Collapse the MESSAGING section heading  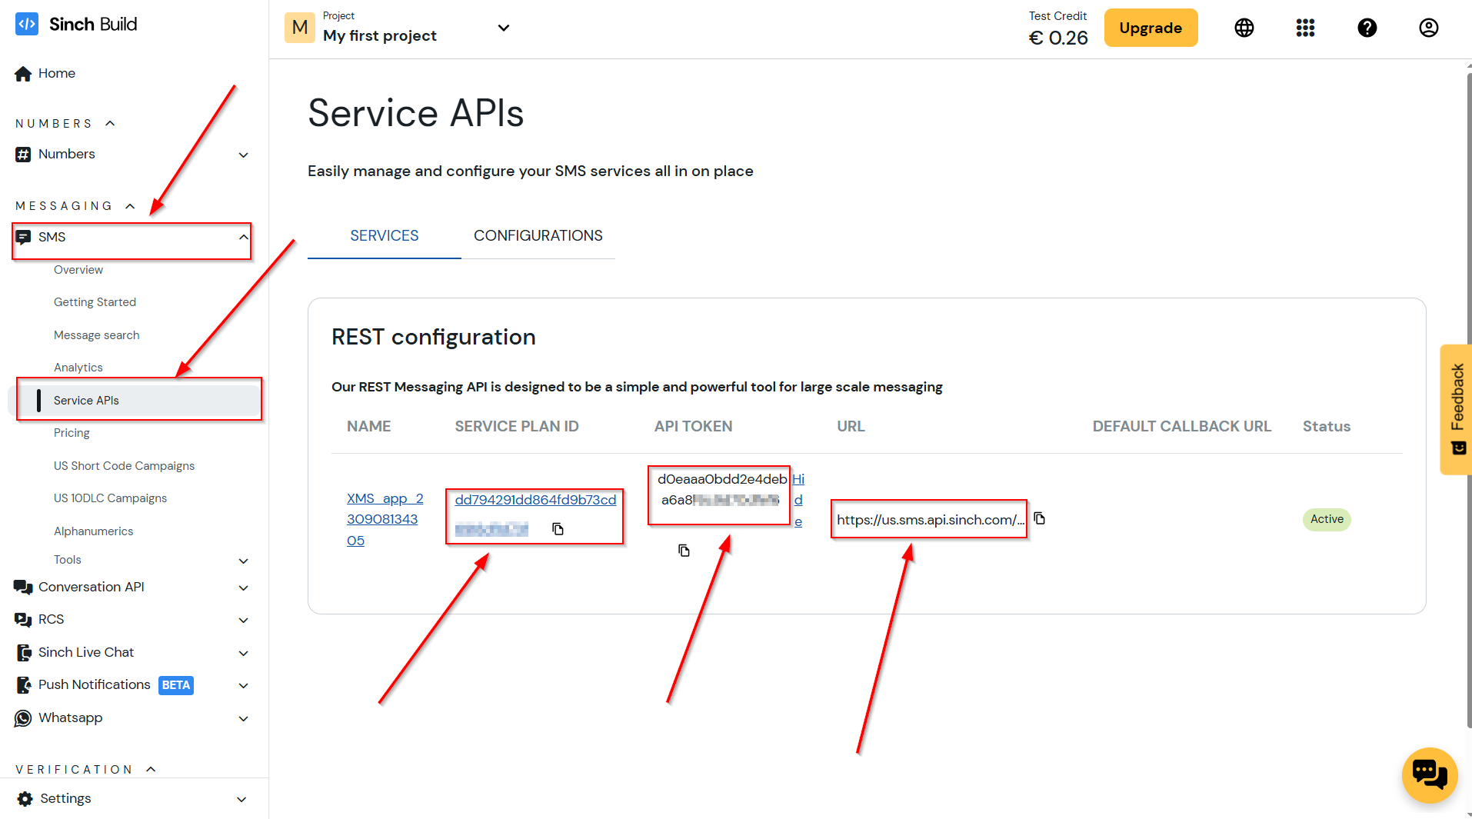[x=75, y=205]
